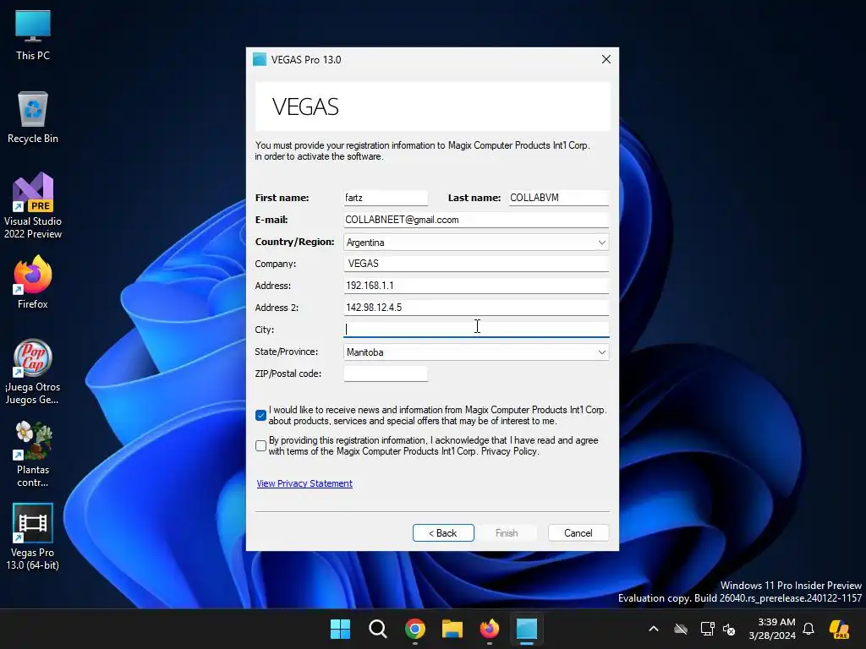Check the Privacy Policy acknowledgment checkbox
This screenshot has height=649, width=866.
(261, 445)
